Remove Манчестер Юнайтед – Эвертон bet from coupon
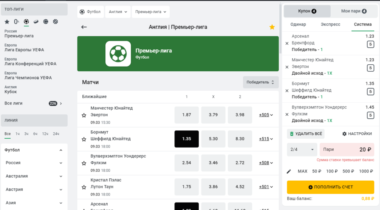The width and height of the screenshot is (380, 210). (x=287, y=67)
